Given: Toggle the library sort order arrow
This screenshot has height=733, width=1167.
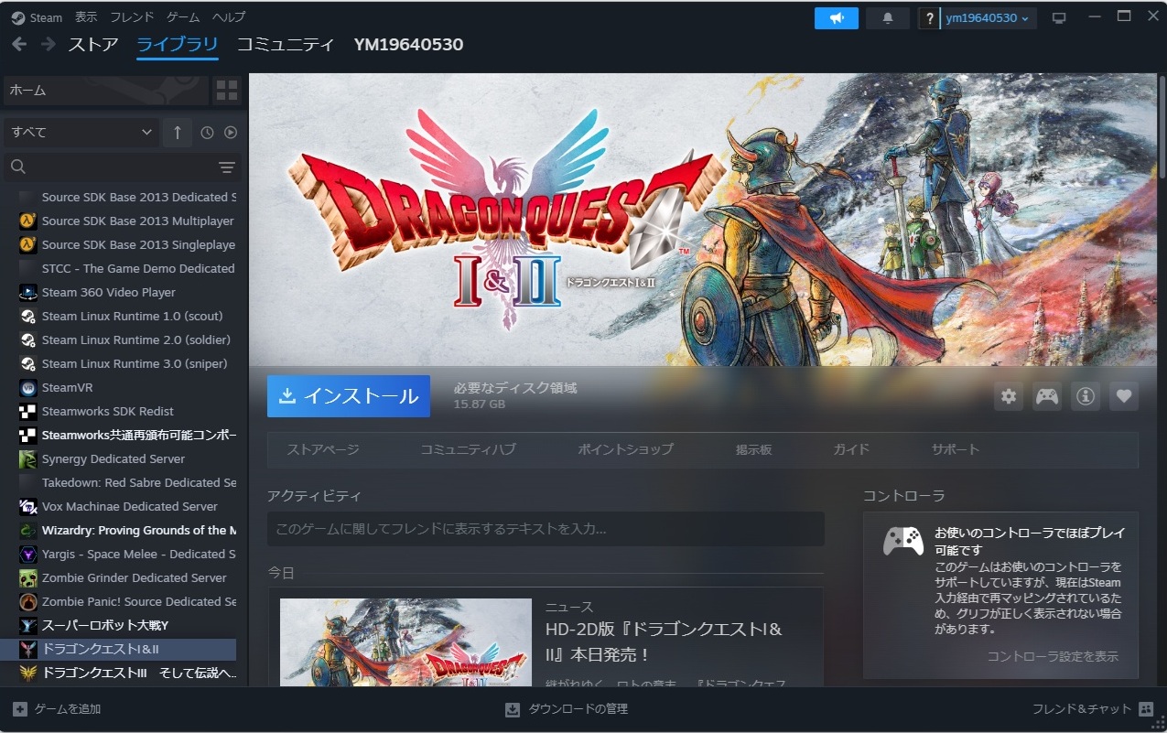Looking at the screenshot, I should [x=177, y=132].
